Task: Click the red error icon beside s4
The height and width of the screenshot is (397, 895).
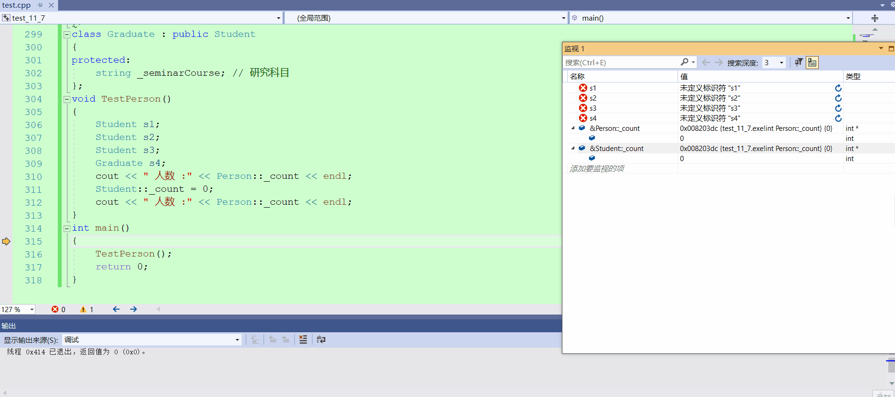Action: point(583,118)
